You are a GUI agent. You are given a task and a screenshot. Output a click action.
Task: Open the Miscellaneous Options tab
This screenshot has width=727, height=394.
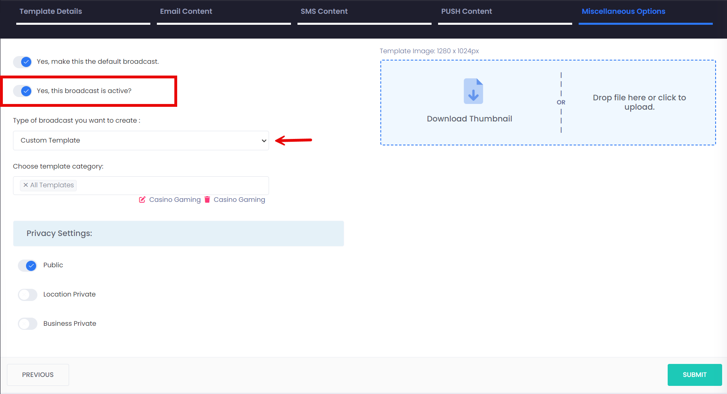click(x=623, y=11)
